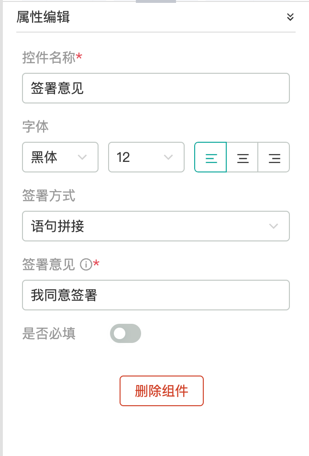Image resolution: width=309 pixels, height=456 pixels.
Task: Click the gray handle bar at panel top
Action: (x=156, y=1)
